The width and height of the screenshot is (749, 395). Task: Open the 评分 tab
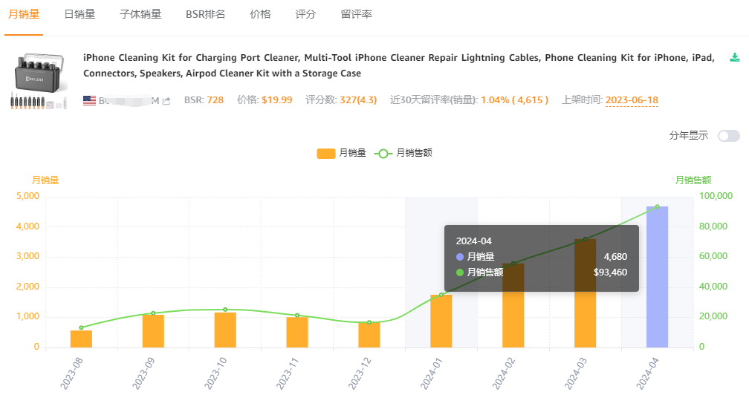pyautogui.click(x=305, y=14)
